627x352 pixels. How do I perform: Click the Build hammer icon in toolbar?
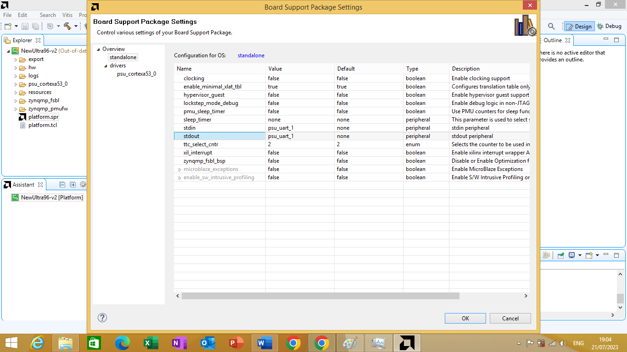67,27
